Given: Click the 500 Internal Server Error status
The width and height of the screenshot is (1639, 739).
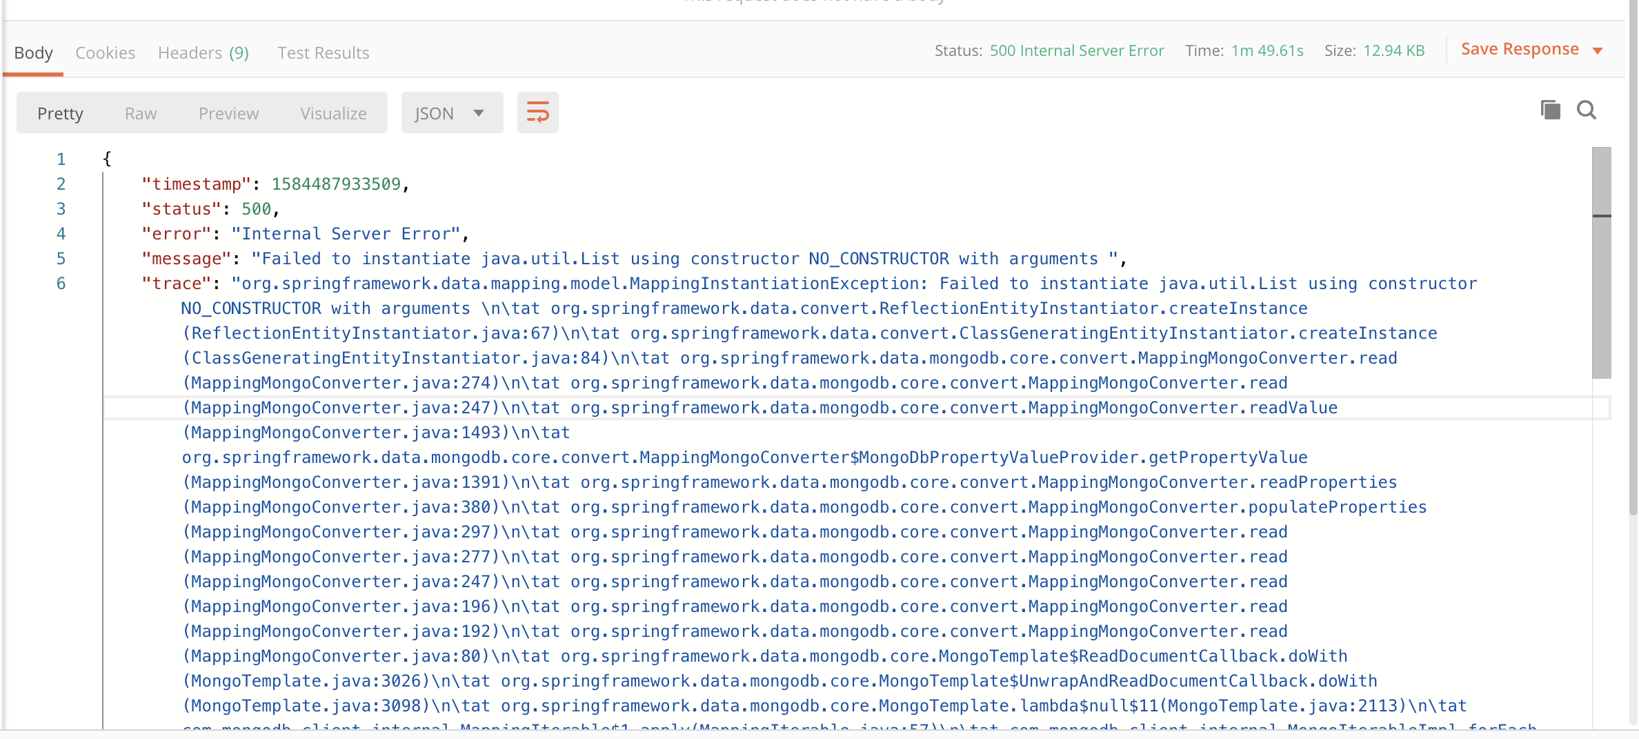Looking at the screenshot, I should point(1076,50).
